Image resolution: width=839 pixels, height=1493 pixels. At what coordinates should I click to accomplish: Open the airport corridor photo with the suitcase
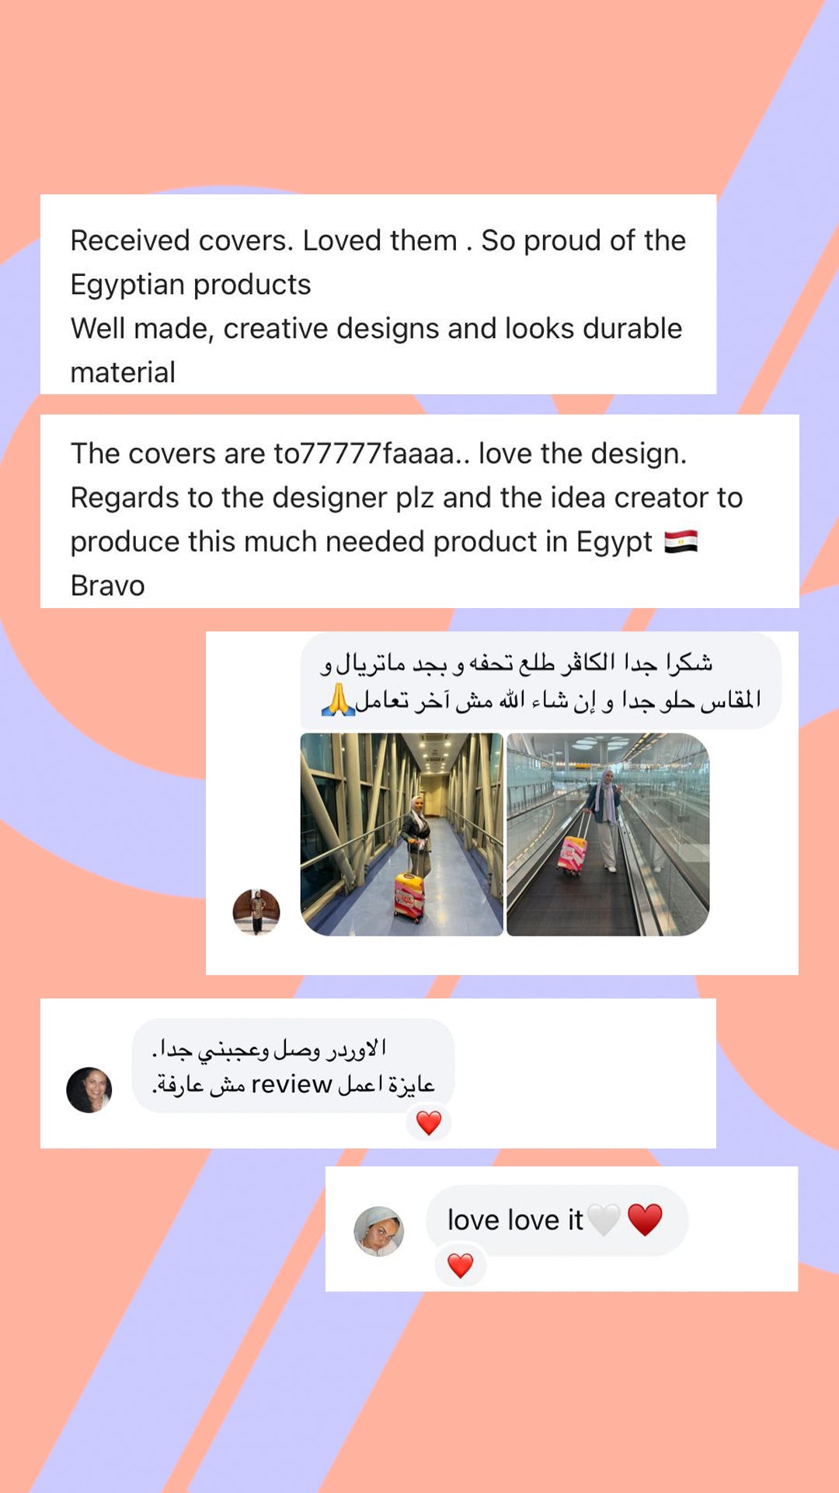tap(402, 834)
